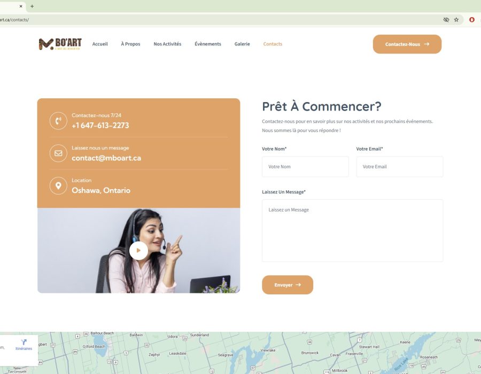The image size is (481, 374).
Task: Click the Itinéraires directions icon on map
Action: click(x=24, y=343)
